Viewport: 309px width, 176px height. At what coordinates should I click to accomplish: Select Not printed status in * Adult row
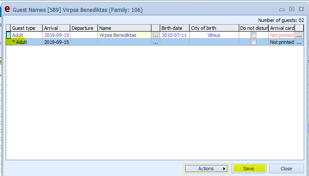tap(282, 42)
